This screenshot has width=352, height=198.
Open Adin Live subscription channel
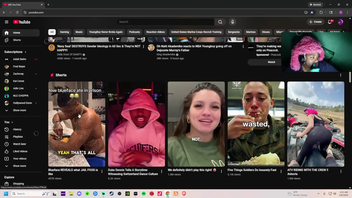[21, 88]
